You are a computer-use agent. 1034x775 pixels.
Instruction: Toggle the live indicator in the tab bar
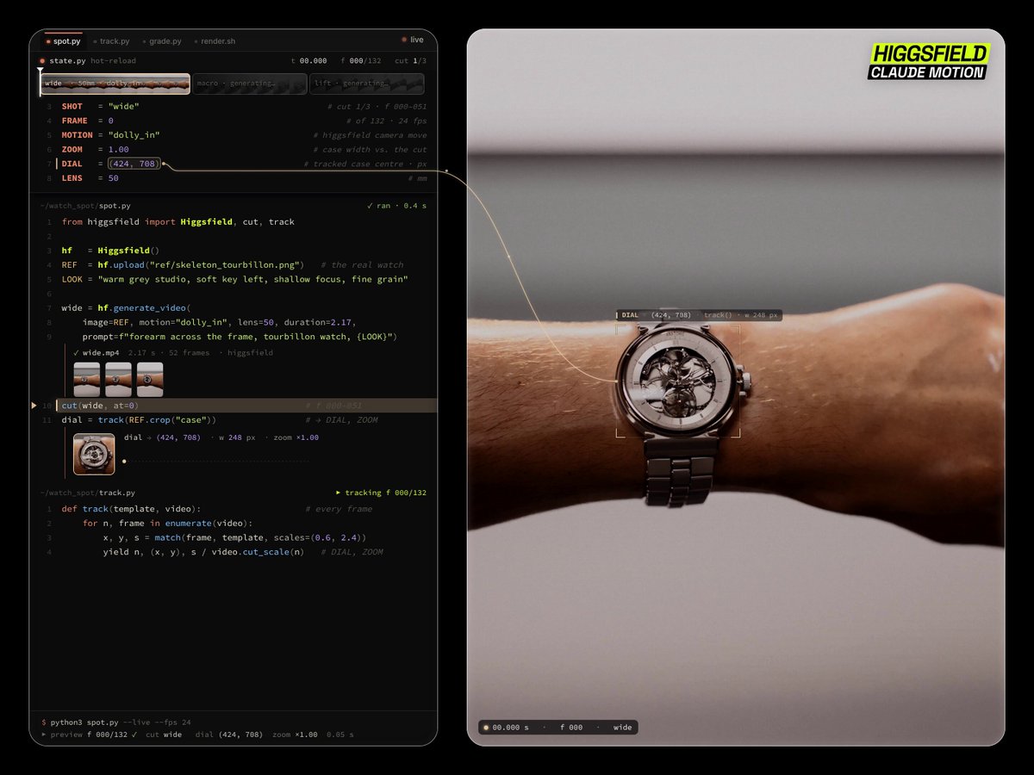(413, 40)
